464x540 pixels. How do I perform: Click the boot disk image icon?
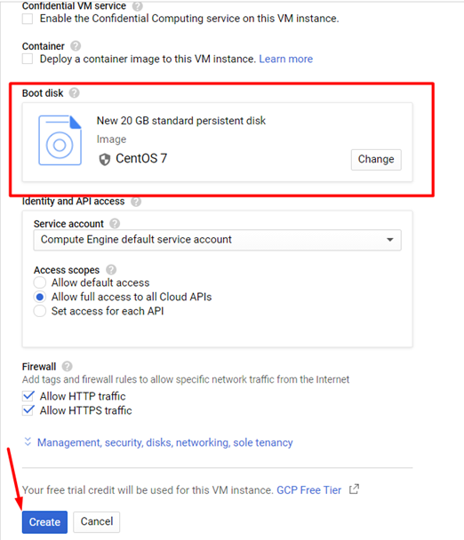[x=60, y=140]
